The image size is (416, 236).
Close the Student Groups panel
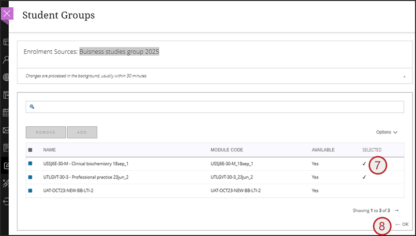tap(7, 14)
